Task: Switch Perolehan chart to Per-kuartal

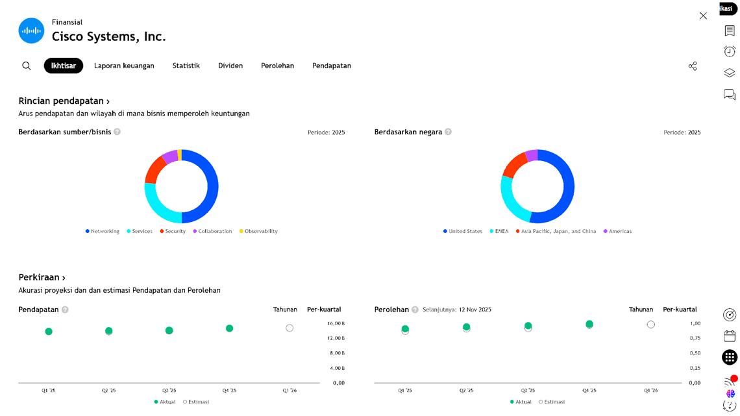Action: (x=680, y=310)
